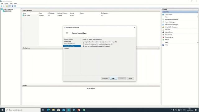Open the View menu in menu bar
The width and height of the screenshot is (199, 112).
point(11,3)
